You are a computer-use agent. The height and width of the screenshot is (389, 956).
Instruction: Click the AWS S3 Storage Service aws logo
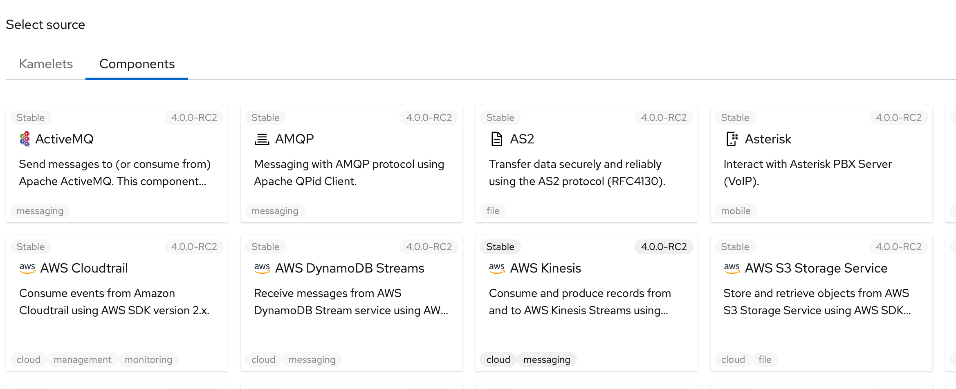732,268
